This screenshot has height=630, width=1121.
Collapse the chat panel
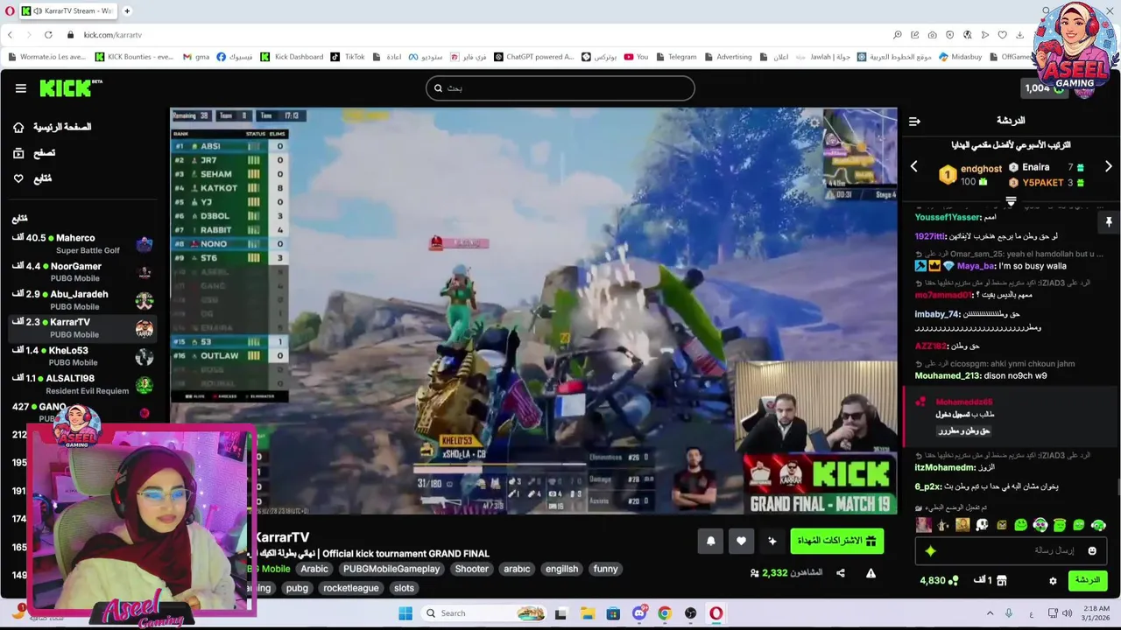pyautogui.click(x=914, y=121)
